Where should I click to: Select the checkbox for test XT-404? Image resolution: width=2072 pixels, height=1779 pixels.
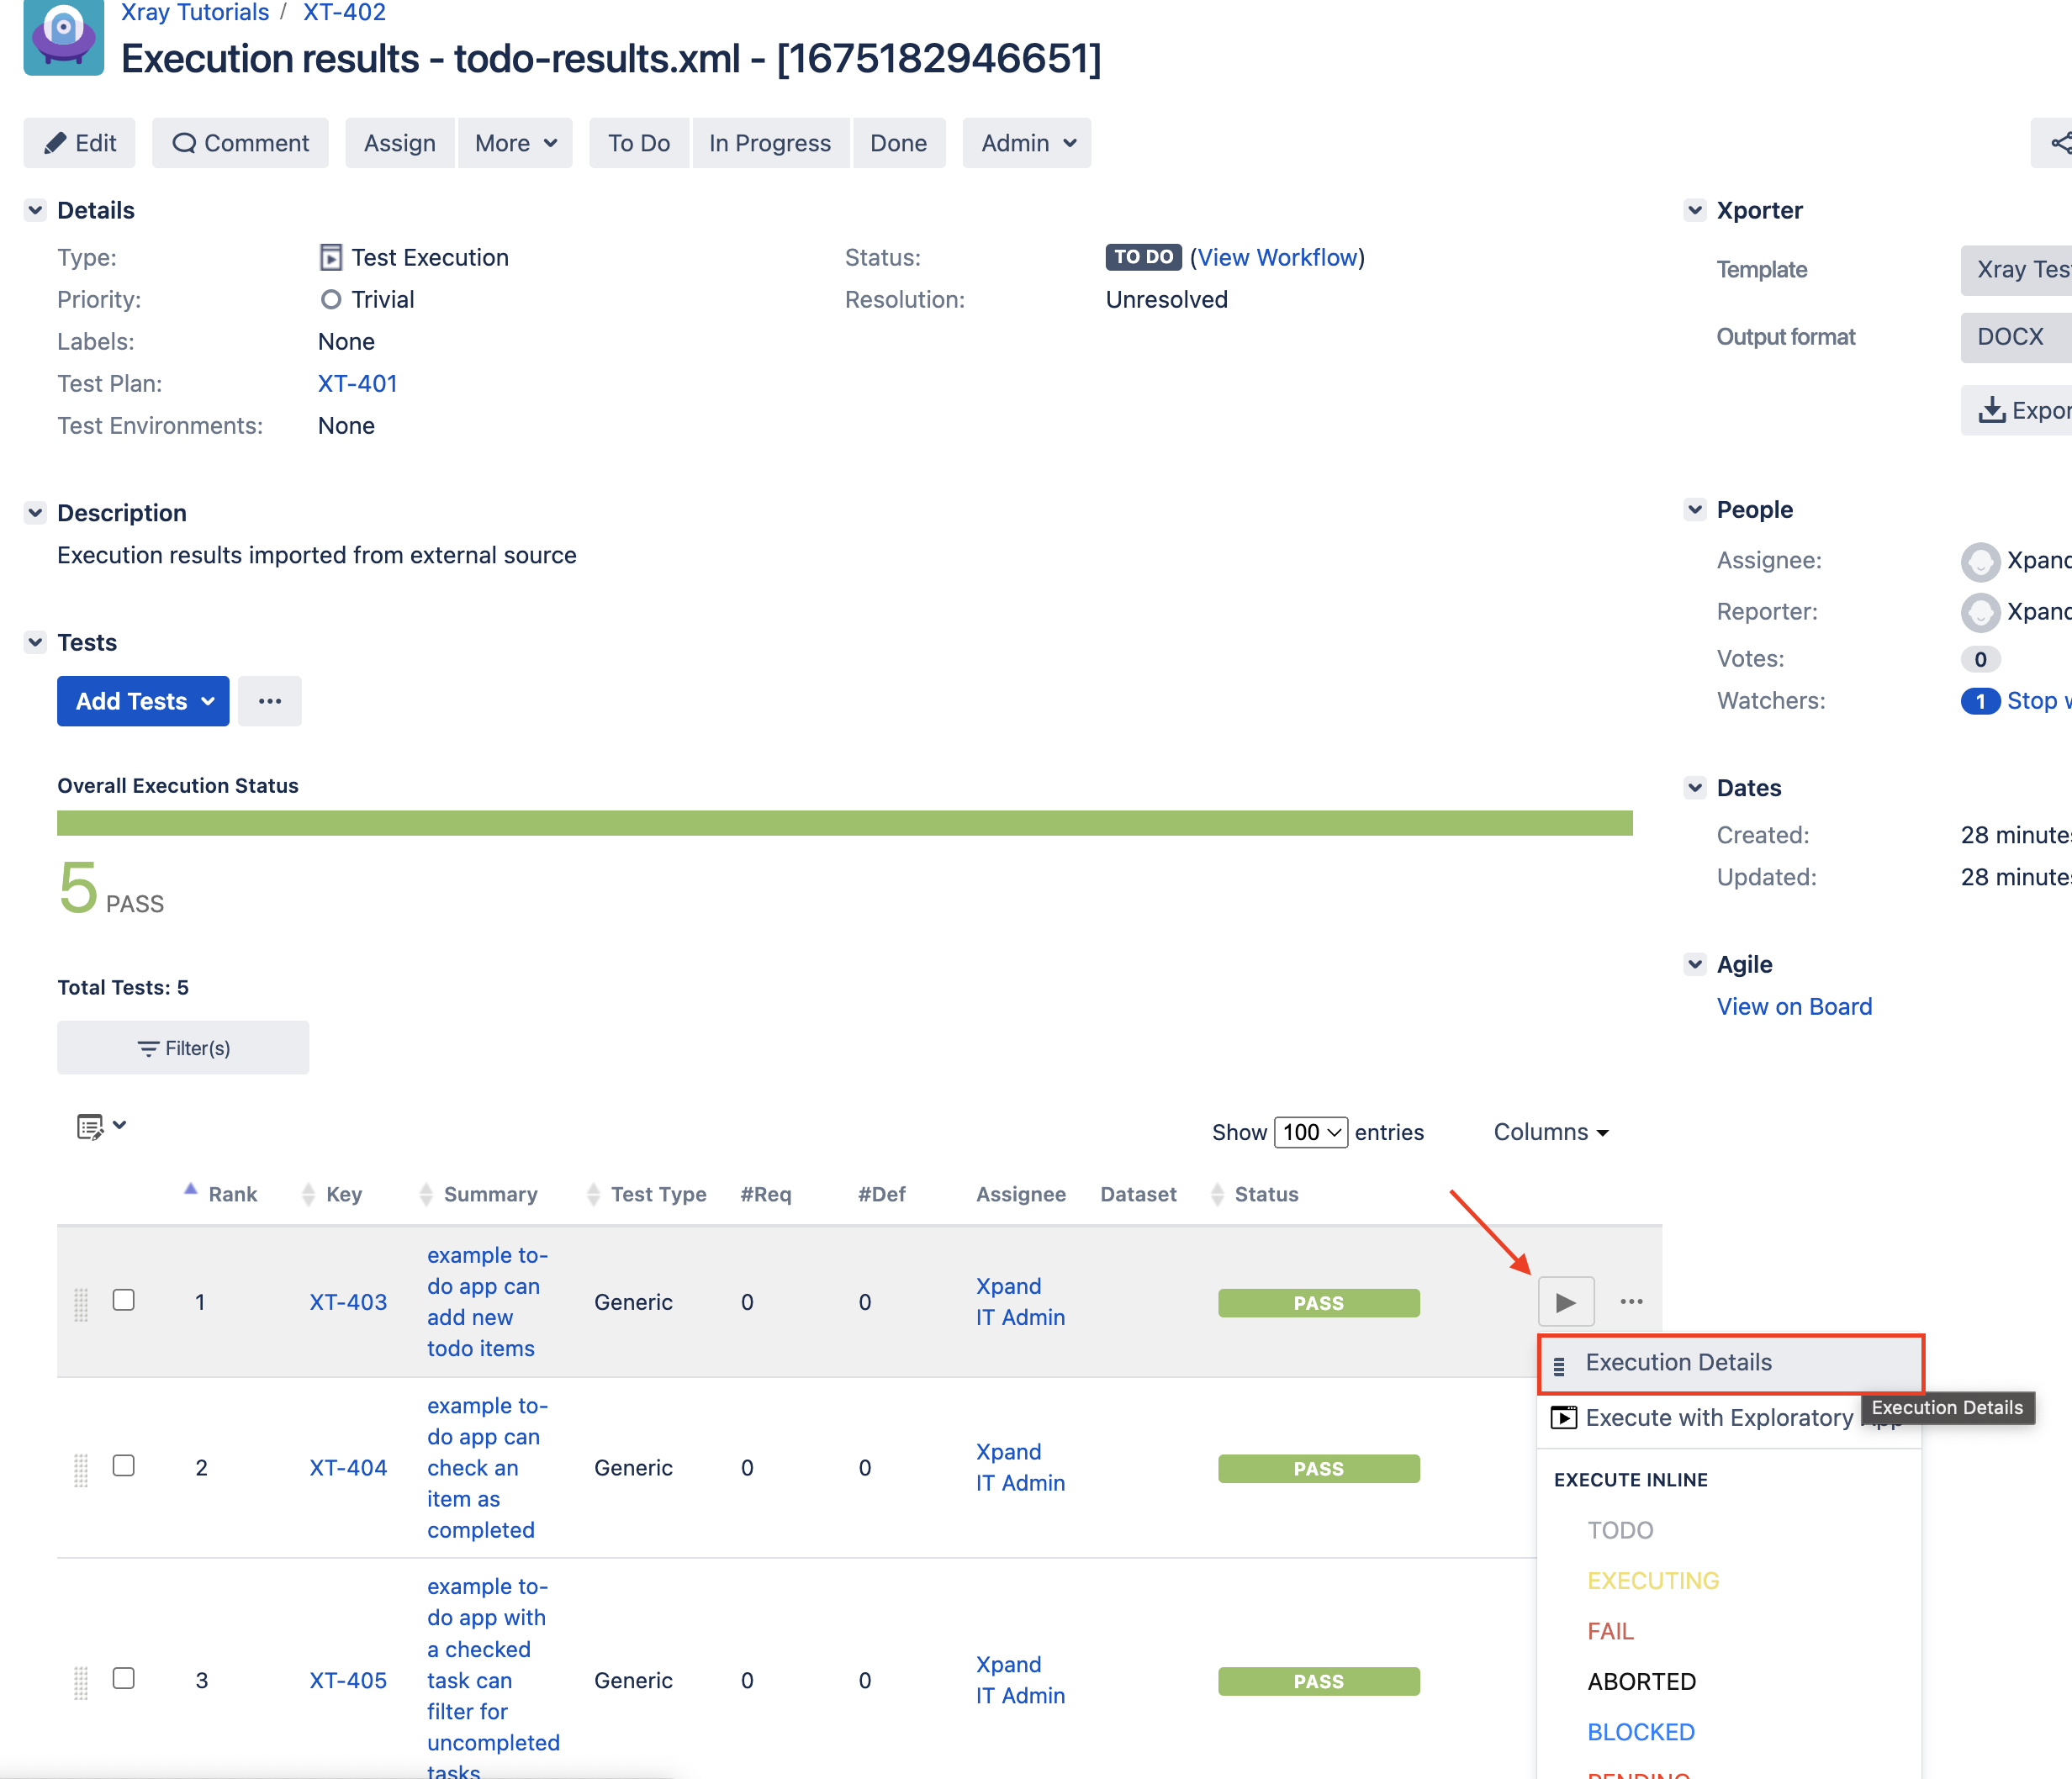(124, 1466)
